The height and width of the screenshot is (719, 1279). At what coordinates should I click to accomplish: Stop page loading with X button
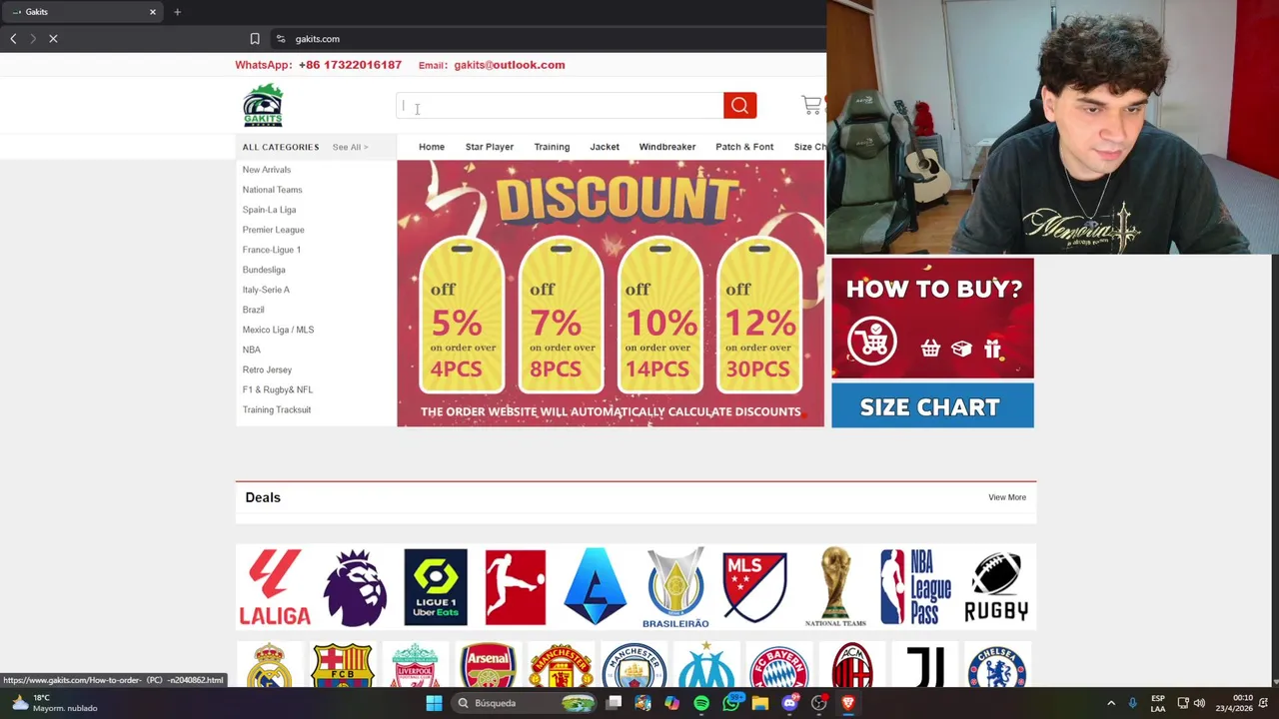click(53, 39)
